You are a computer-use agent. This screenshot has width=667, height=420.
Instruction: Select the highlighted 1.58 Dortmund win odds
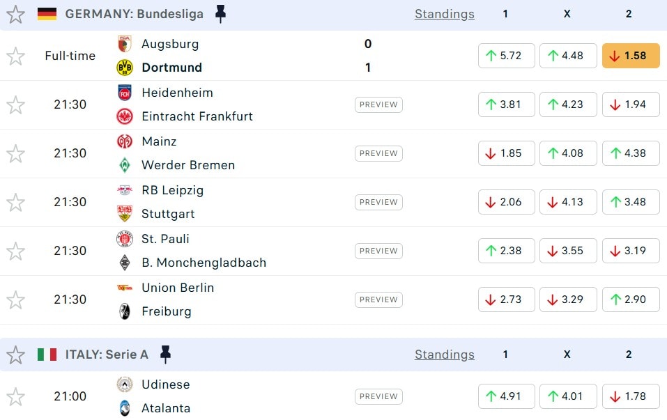[x=630, y=56]
